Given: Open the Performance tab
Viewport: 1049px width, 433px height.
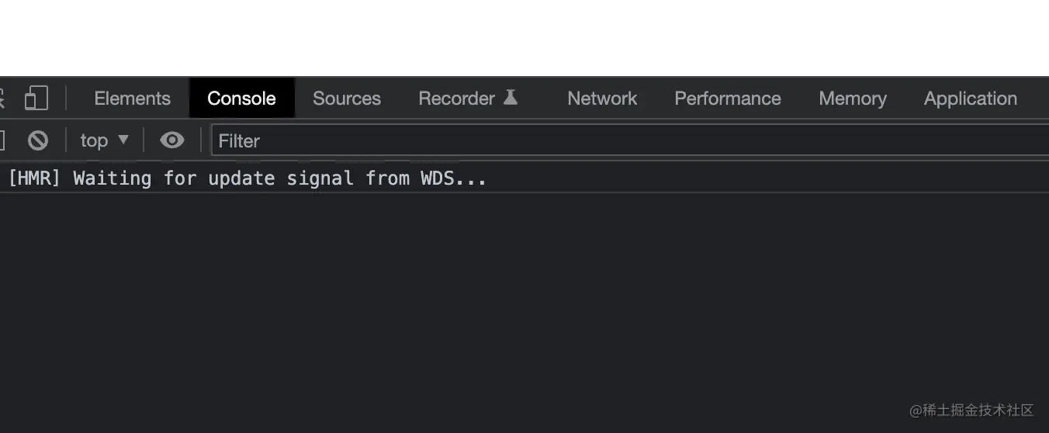Looking at the screenshot, I should [x=727, y=99].
